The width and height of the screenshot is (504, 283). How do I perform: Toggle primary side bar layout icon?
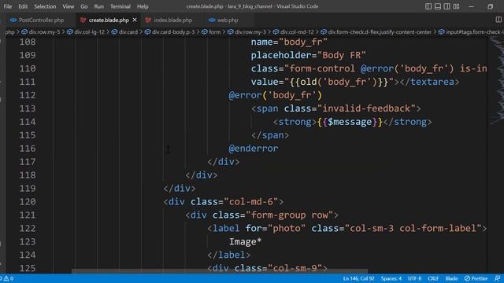click(428, 6)
